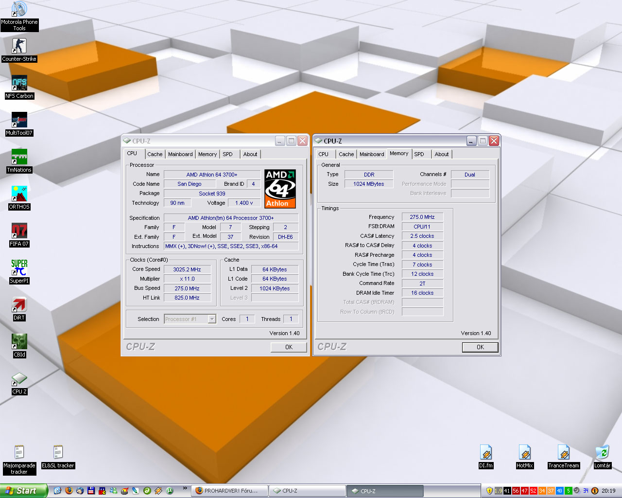Click the Lomtár recycle bin icon
The width and height of the screenshot is (622, 498).
[602, 457]
